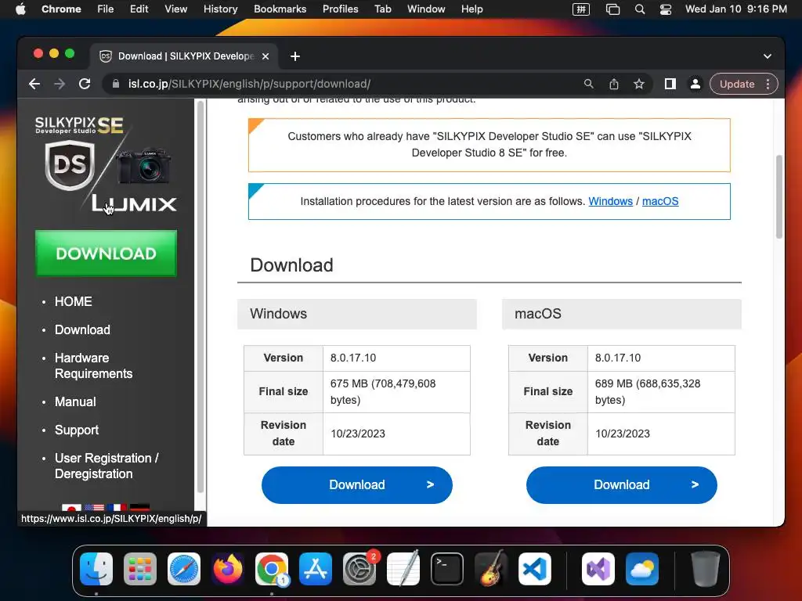Click the green DOWNLOAD banner button
This screenshot has width=802, height=601.
(106, 254)
